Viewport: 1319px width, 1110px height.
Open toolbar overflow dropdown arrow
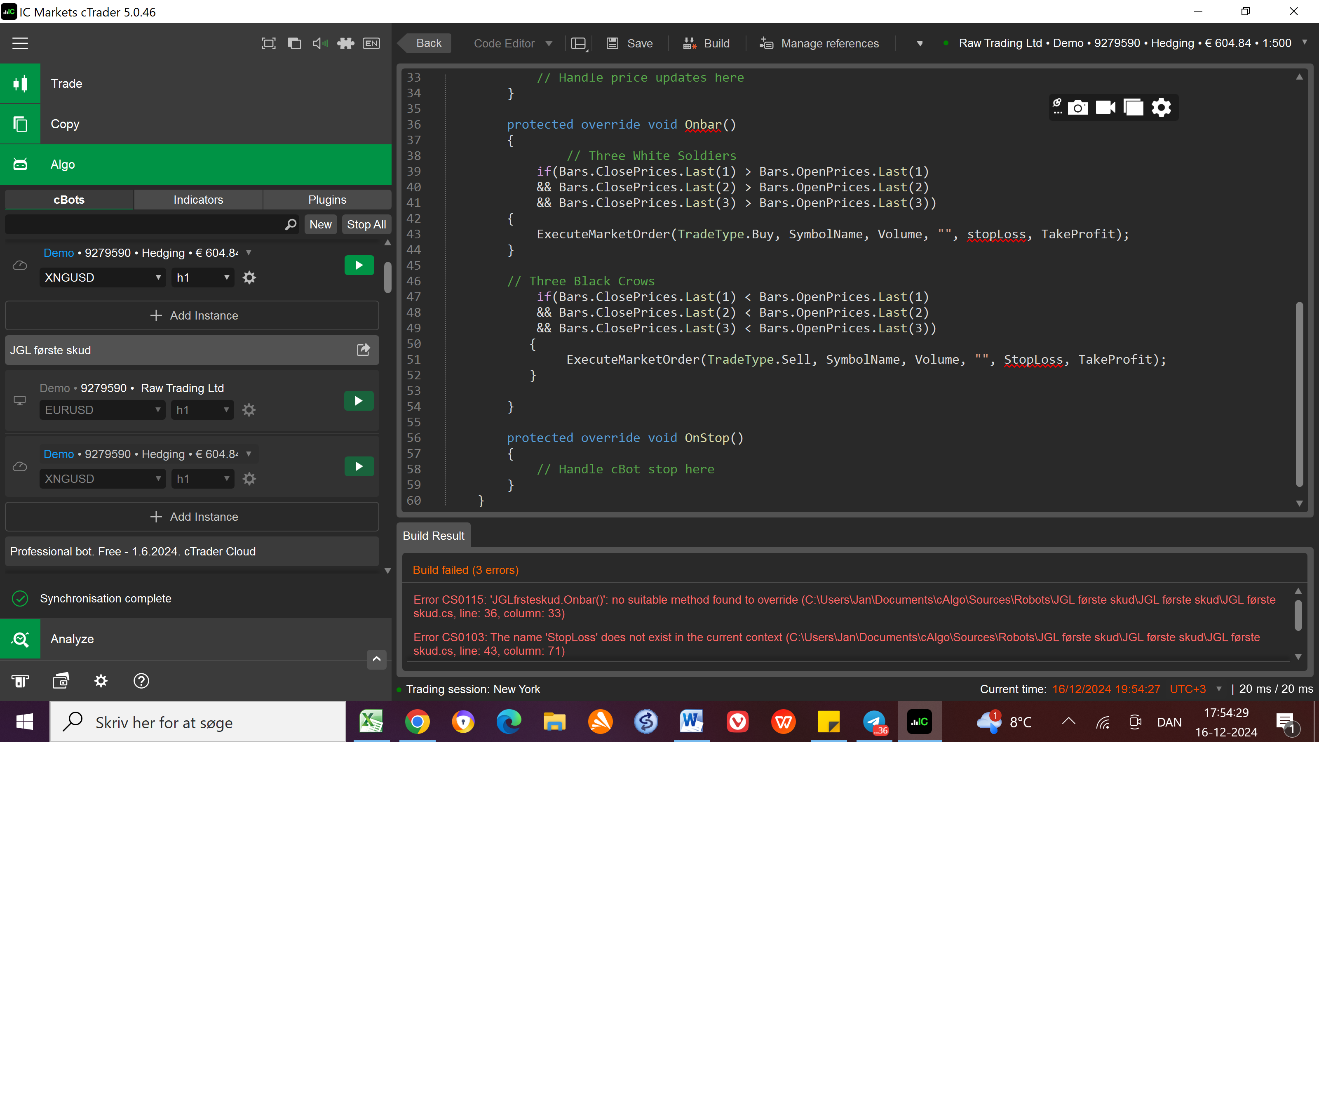click(x=920, y=43)
